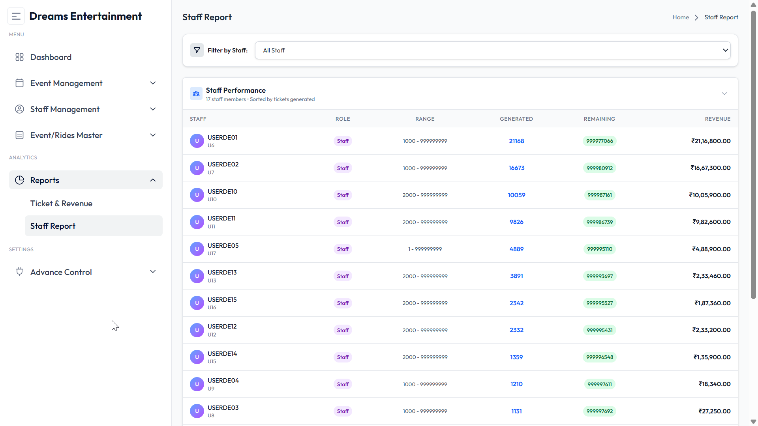The width and height of the screenshot is (758, 426).
Task: Click the Event Management calendar icon
Action: pyautogui.click(x=19, y=83)
